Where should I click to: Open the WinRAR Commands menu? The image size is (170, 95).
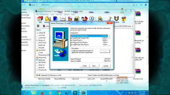pos(44,14)
